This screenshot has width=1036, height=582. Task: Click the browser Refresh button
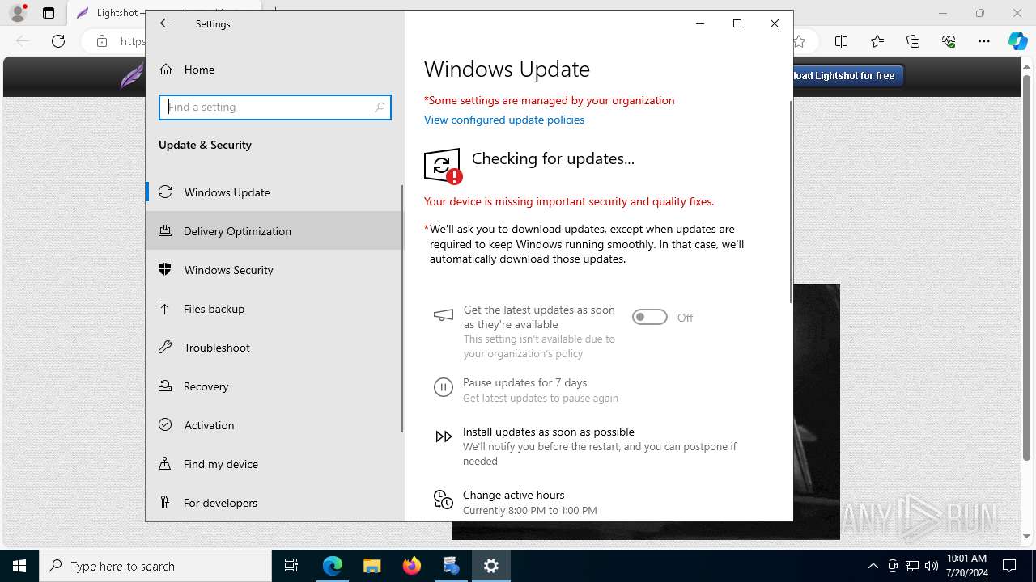(58, 41)
